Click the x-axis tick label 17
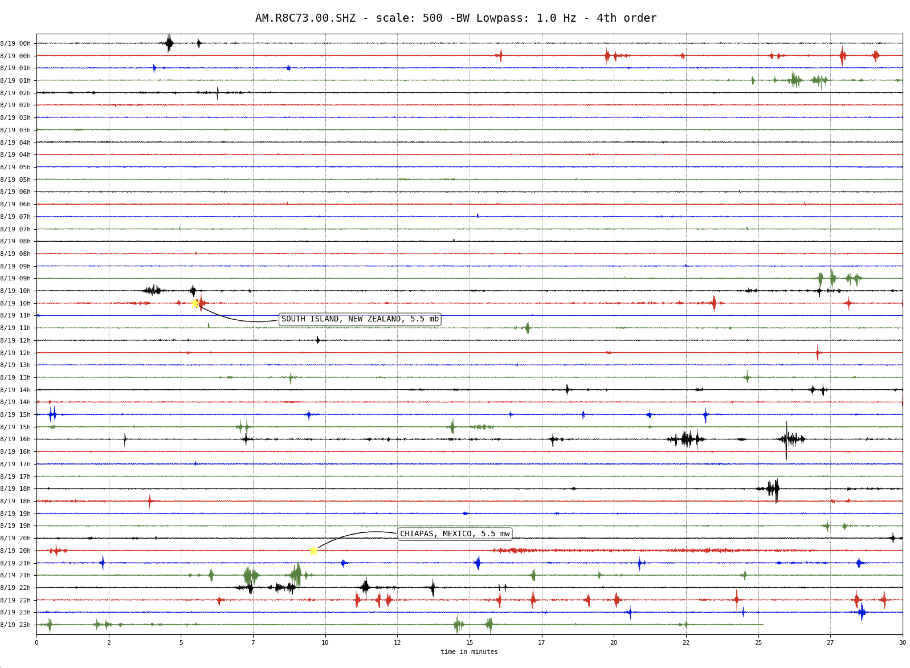 click(542, 643)
